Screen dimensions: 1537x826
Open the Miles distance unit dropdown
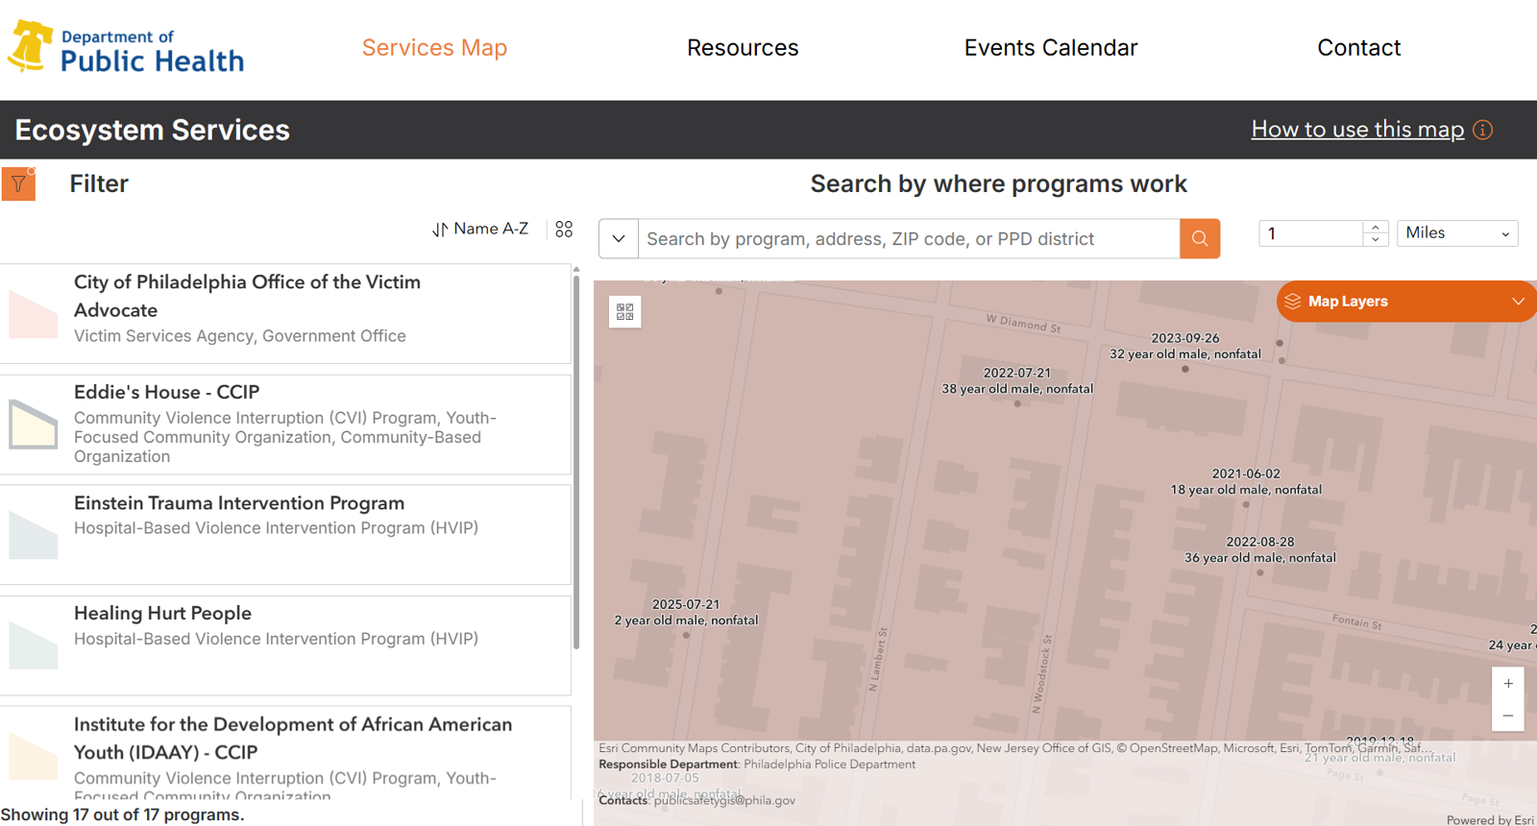point(1456,233)
